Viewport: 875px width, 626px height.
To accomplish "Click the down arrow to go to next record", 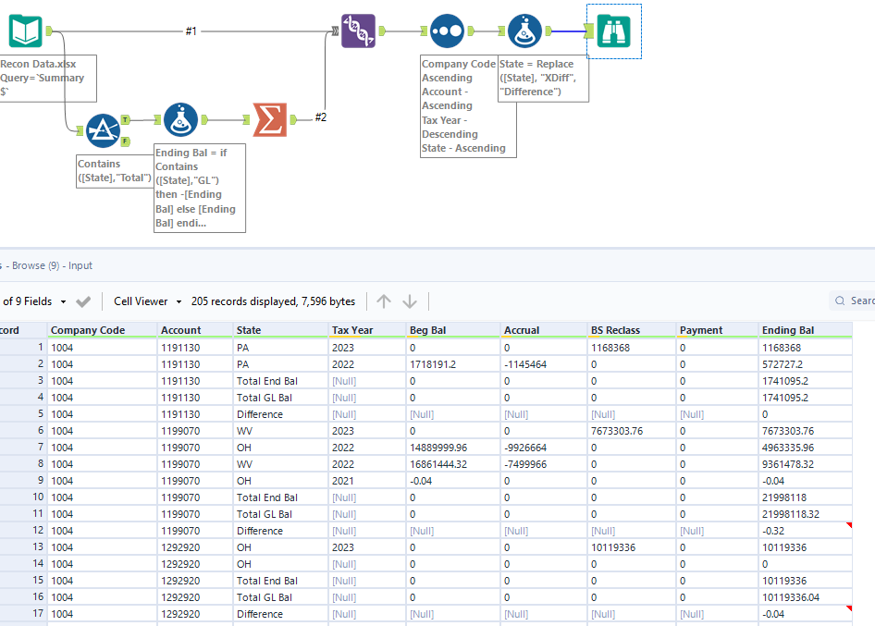I will [x=409, y=301].
